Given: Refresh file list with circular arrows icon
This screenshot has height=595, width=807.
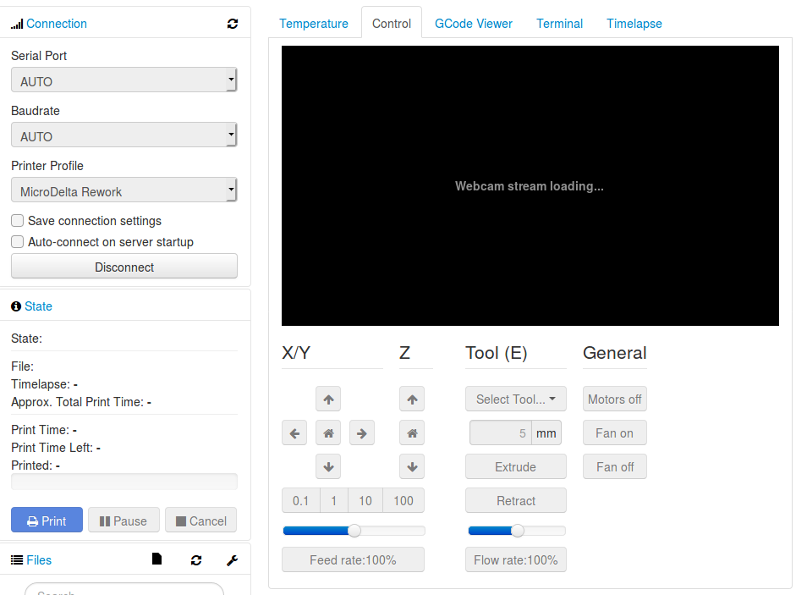Looking at the screenshot, I should (x=195, y=559).
